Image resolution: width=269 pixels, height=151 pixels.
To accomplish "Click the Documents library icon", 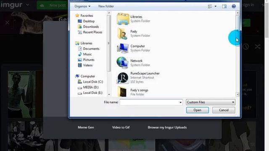I will pyautogui.click(x=80, y=49).
